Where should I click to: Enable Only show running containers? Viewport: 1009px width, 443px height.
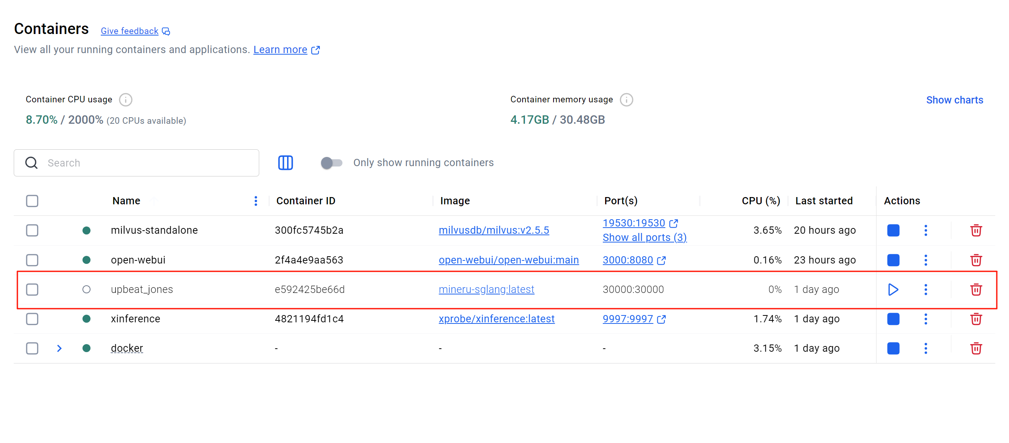click(x=331, y=163)
